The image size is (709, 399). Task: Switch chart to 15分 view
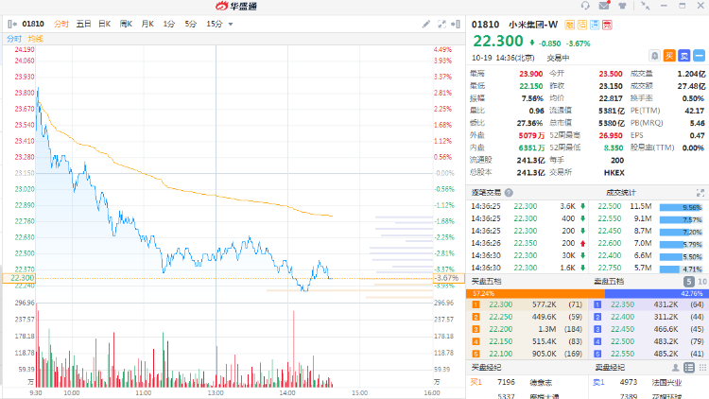coord(215,24)
